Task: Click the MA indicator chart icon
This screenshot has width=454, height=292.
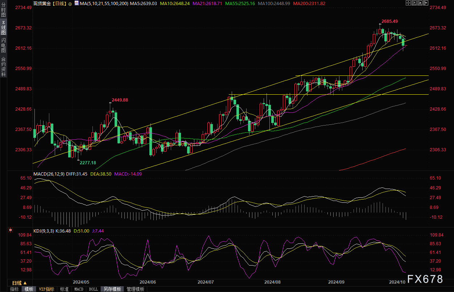Action: pyautogui.click(x=76, y=3)
